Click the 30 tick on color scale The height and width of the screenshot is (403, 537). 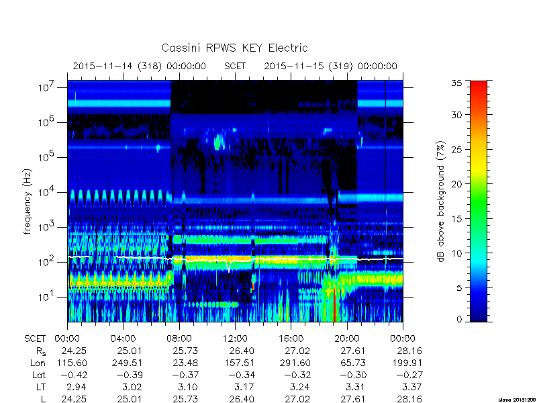456,115
